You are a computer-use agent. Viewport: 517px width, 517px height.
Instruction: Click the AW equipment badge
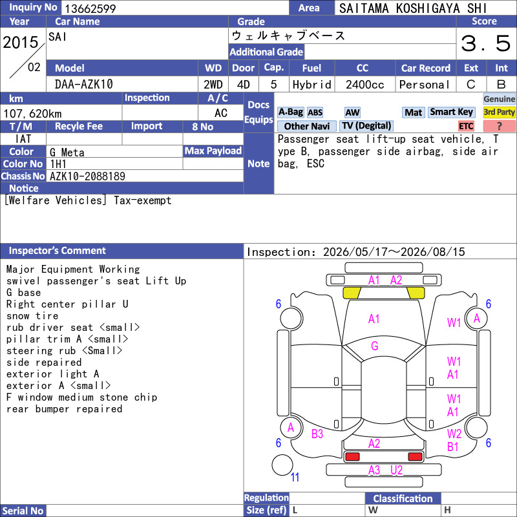pos(352,112)
